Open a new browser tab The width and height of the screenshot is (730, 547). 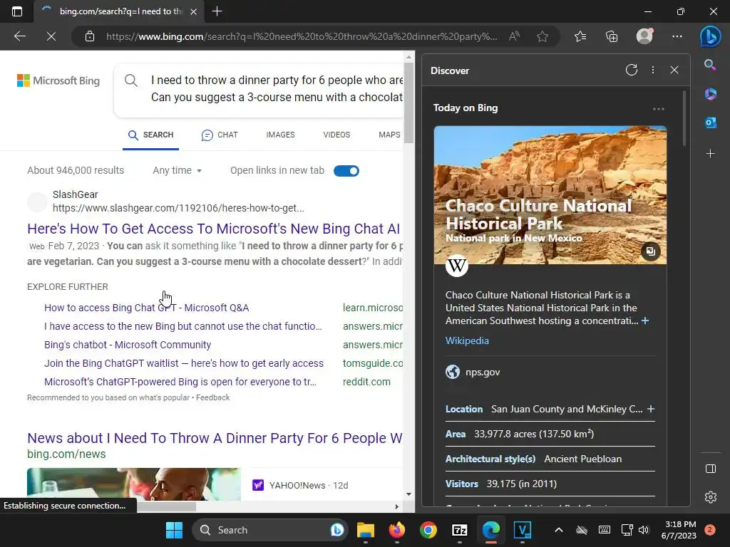coord(217,11)
